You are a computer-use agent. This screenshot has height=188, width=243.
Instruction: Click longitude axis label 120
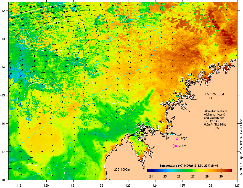[46, 185]
